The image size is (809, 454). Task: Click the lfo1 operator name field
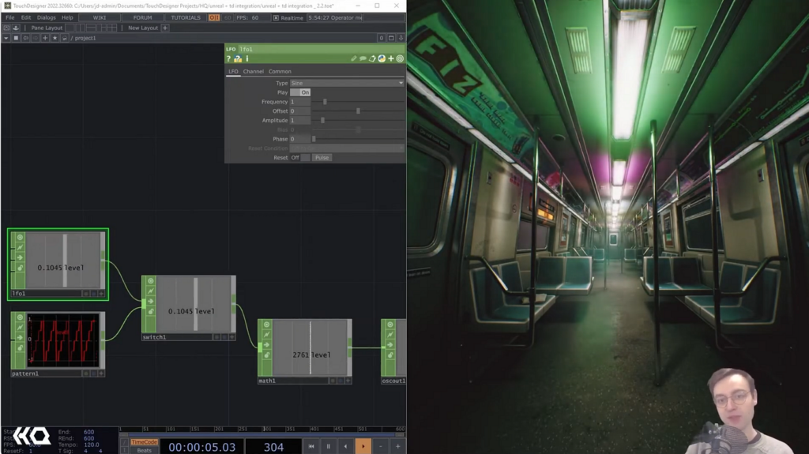[321, 49]
